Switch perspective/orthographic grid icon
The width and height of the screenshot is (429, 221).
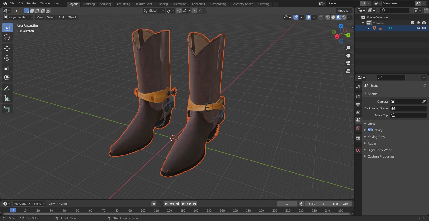348,71
